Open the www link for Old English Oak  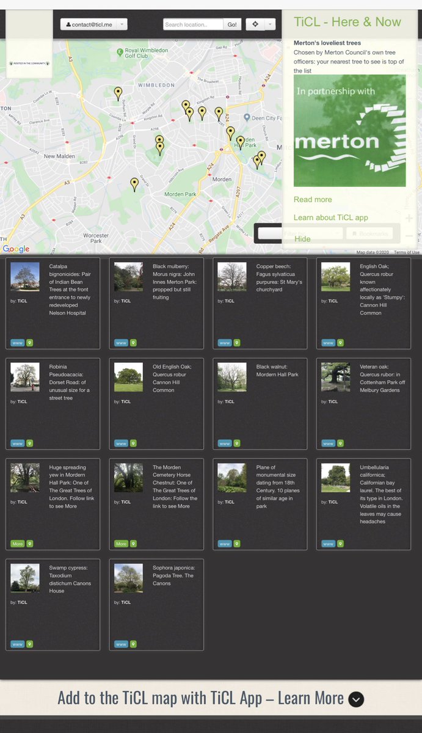click(x=122, y=443)
